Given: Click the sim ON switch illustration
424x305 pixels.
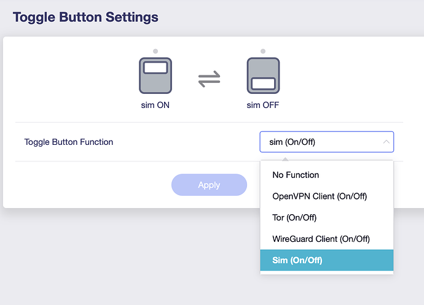Looking at the screenshot, I should coord(155,75).
